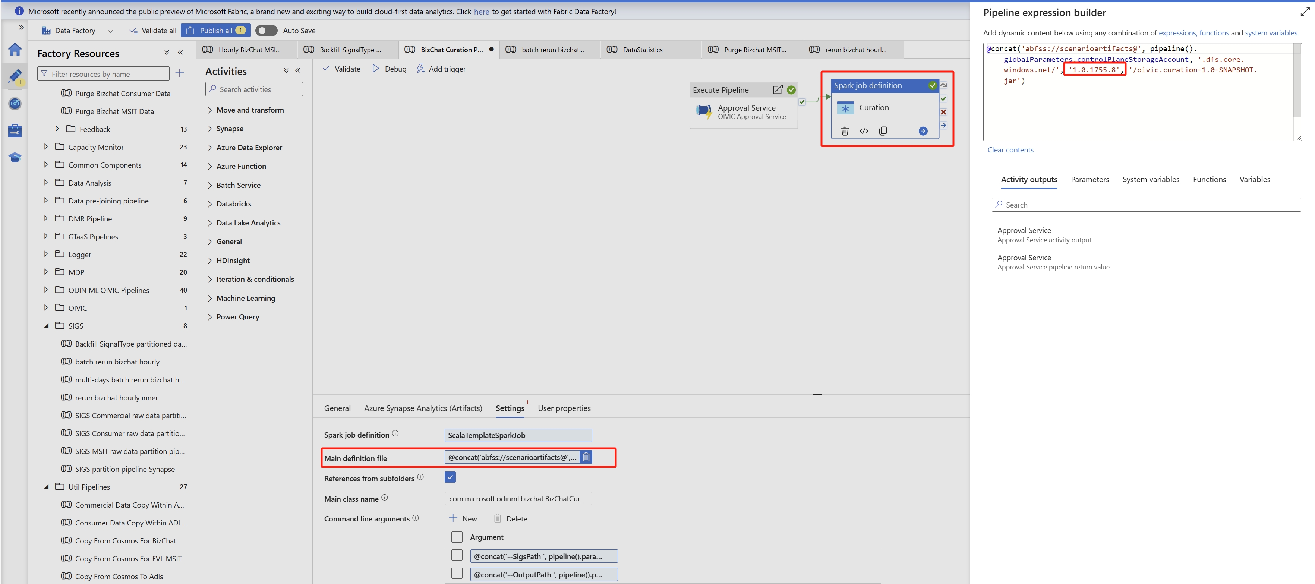Check the Argument header select-all checkbox
Image resolution: width=1315 pixels, height=584 pixels.
tap(457, 537)
